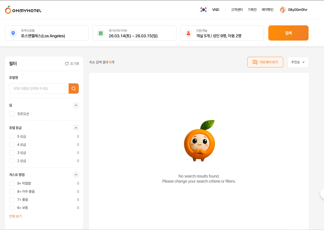
Task: Click the destination map pin icon
Action: pos(13,33)
